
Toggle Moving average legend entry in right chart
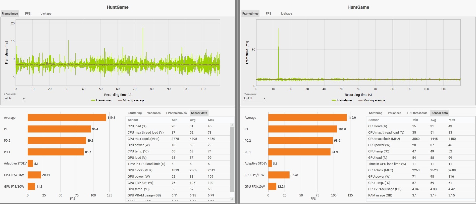tap(372, 100)
